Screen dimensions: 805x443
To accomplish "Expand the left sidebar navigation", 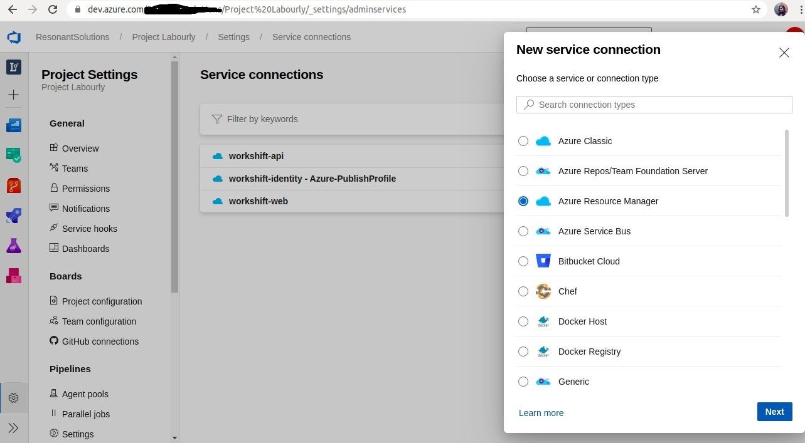I will [x=14, y=428].
